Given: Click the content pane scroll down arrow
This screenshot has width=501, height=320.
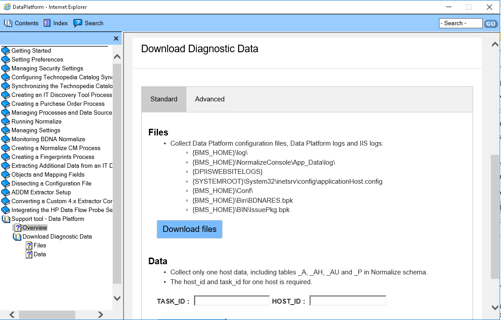Looking at the screenshot, I should [x=495, y=307].
